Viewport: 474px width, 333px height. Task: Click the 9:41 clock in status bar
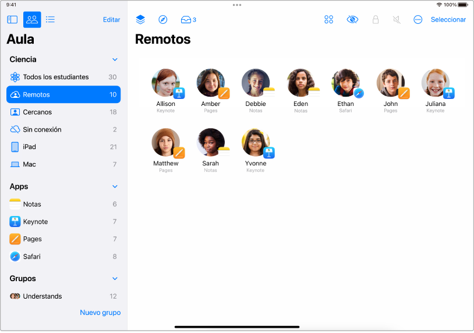pos(11,5)
